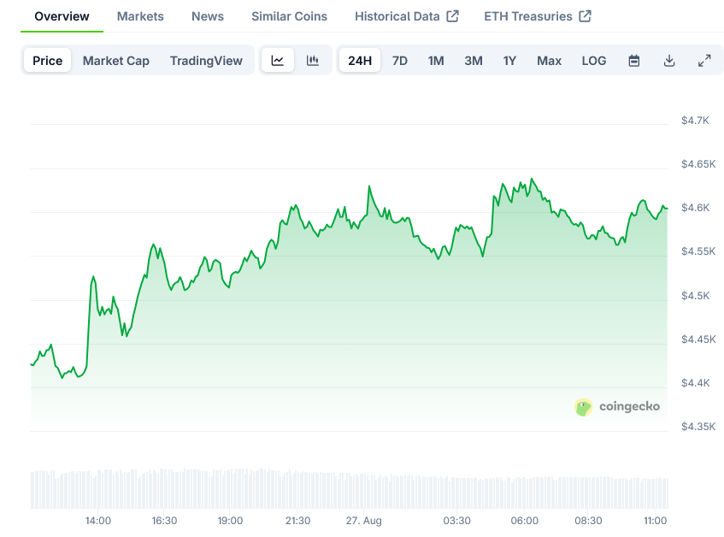Download chart data icon
The height and width of the screenshot is (537, 724).
[x=669, y=61]
